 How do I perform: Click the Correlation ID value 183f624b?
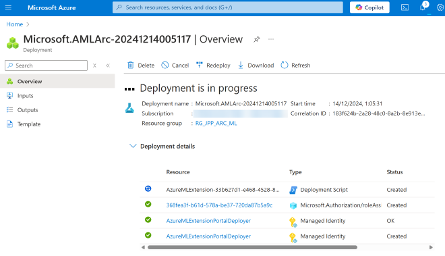tap(379, 113)
